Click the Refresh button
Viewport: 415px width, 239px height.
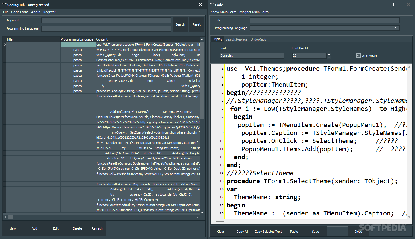click(97, 228)
